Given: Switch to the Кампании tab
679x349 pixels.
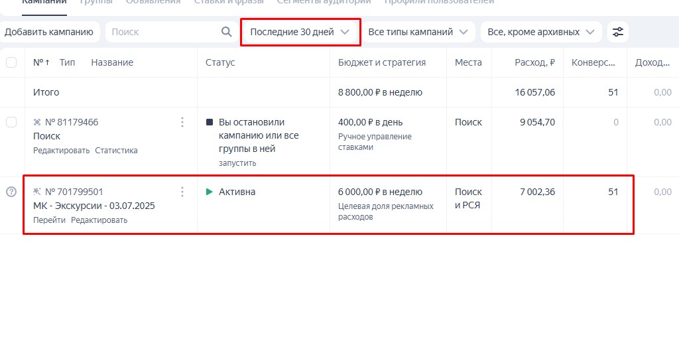Looking at the screenshot, I should pyautogui.click(x=44, y=2).
